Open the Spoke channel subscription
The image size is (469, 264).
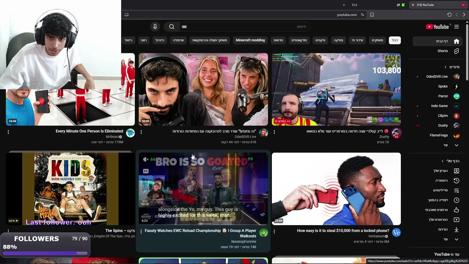437,87
